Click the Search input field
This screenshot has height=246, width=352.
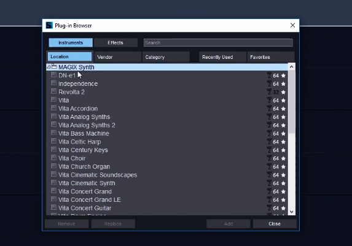(x=218, y=42)
